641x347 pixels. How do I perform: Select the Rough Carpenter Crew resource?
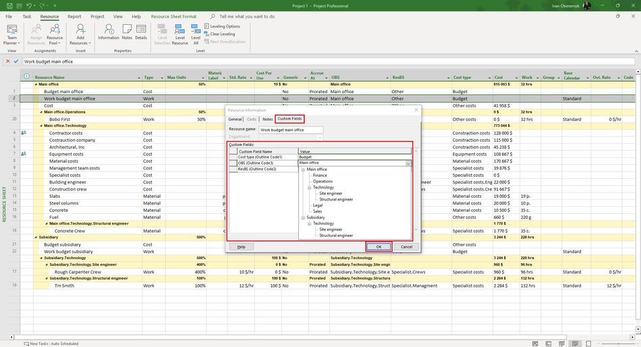coord(78,271)
